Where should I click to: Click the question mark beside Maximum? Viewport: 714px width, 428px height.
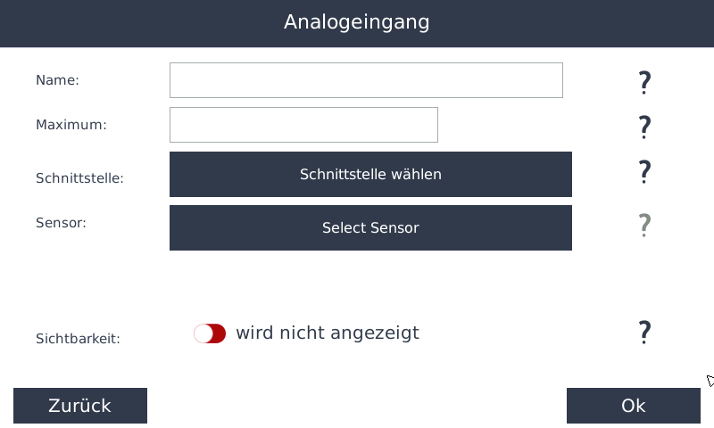(644, 127)
